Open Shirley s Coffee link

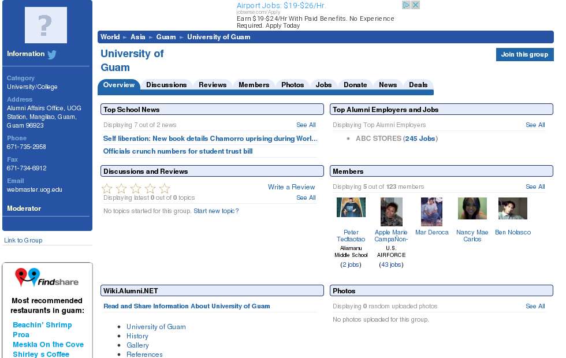click(x=41, y=354)
